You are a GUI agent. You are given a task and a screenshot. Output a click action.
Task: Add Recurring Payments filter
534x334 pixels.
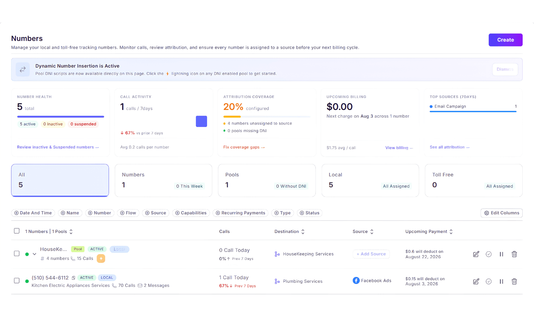pos(240,213)
